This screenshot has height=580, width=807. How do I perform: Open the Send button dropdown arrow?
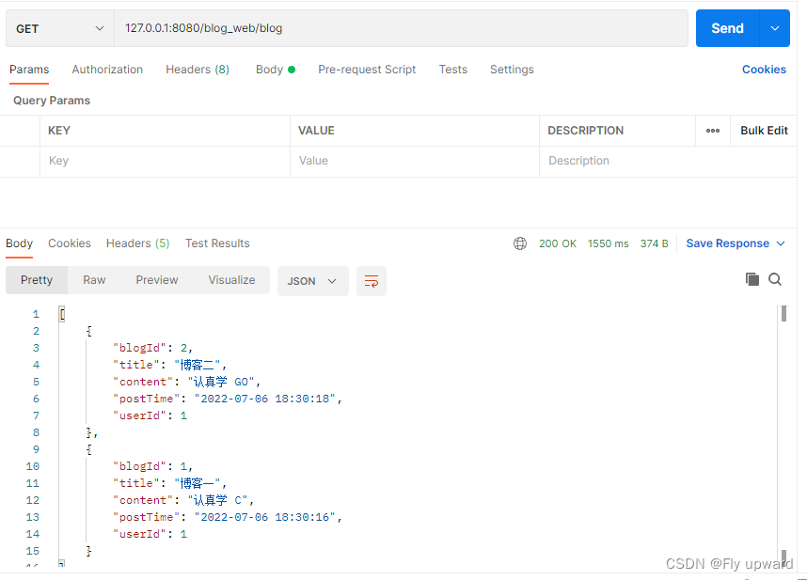[775, 28]
